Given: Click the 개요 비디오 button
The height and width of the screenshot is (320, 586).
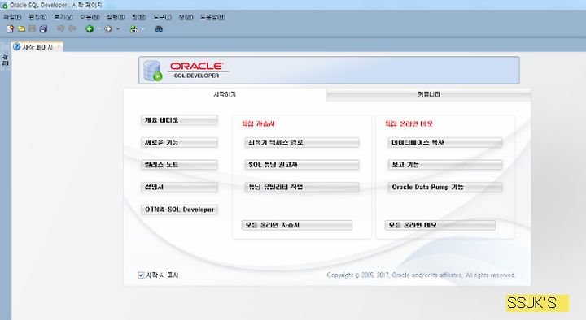Looking at the screenshot, I should pyautogui.click(x=179, y=120).
